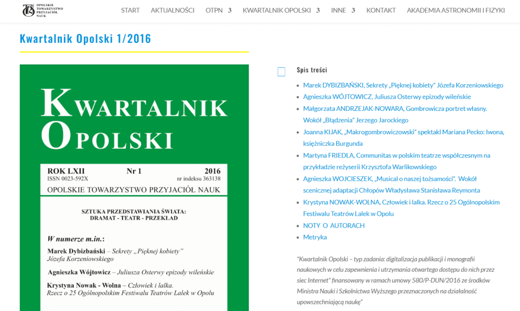
Task: Open Agnieszka Wojcieszek's Musical article
Action: coord(389,179)
